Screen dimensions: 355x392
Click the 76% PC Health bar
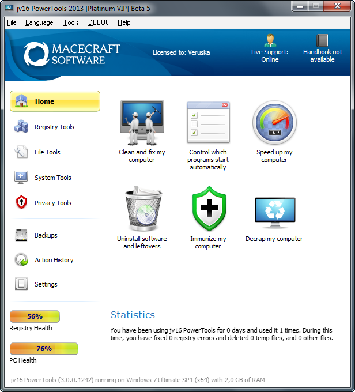(44, 349)
